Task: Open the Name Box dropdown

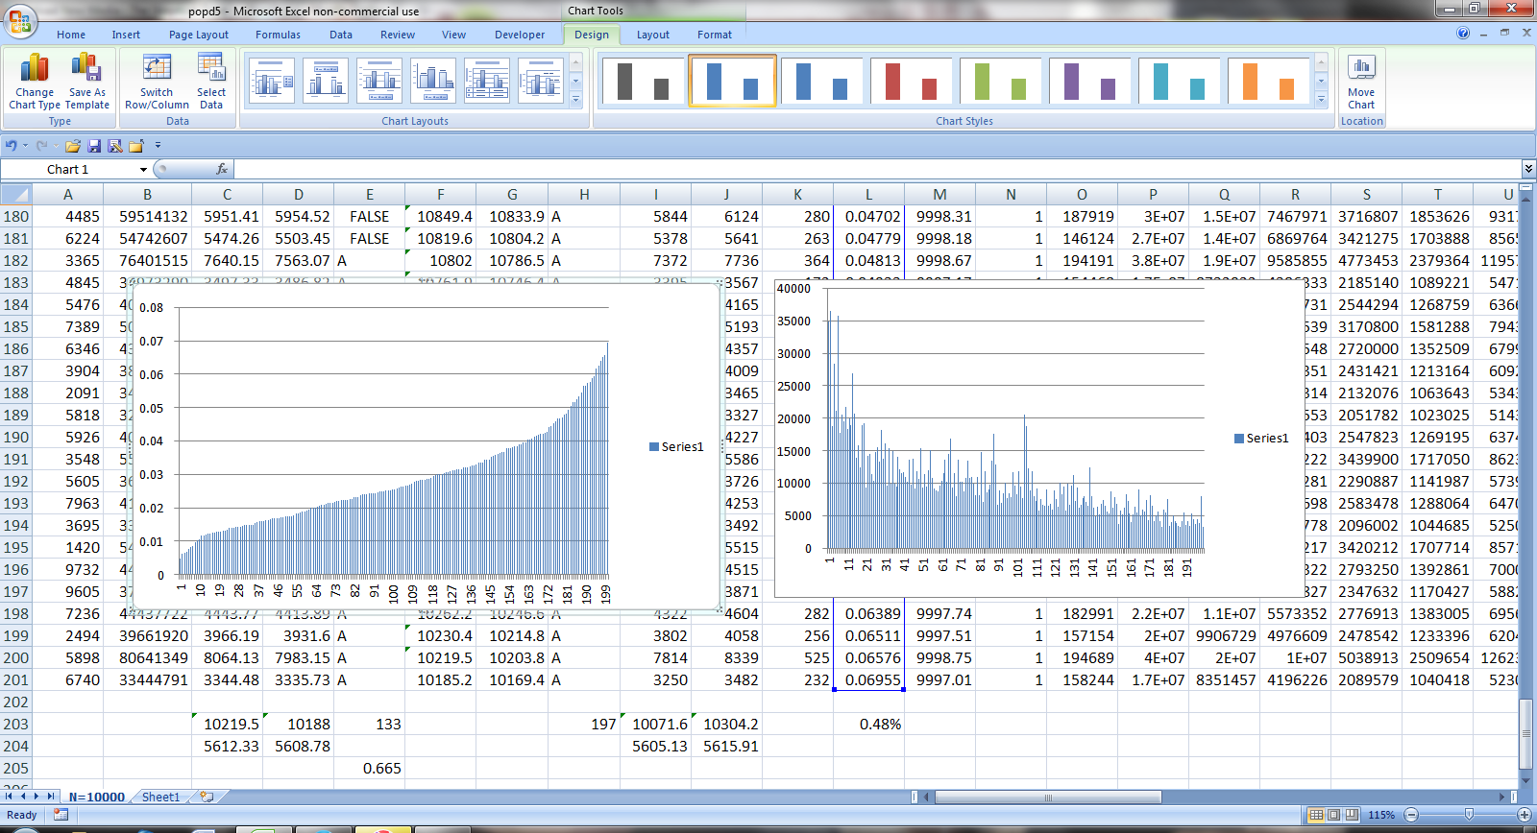Action: [x=143, y=170]
